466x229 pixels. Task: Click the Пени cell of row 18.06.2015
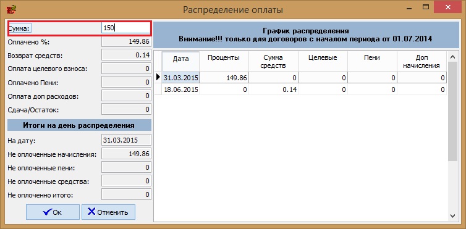(372, 90)
